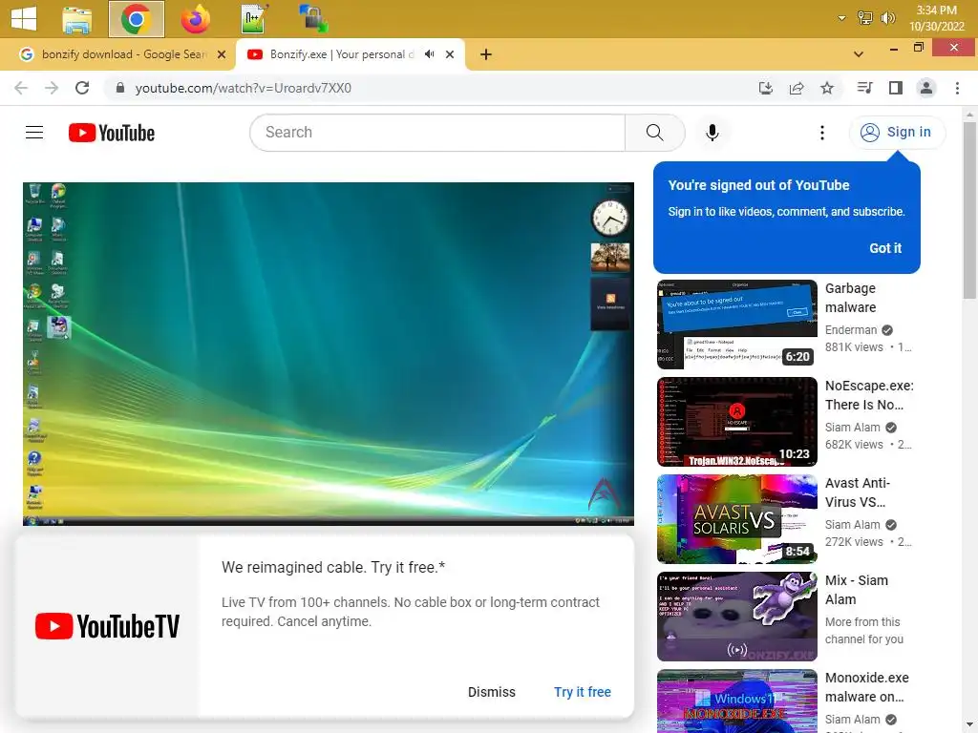Open Chrome media controls

(864, 88)
